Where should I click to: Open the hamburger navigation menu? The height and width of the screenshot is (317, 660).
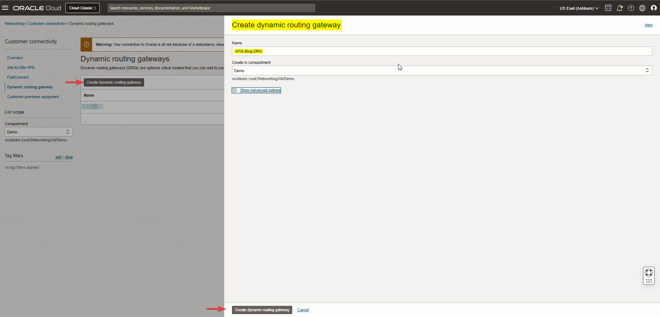pos(5,8)
